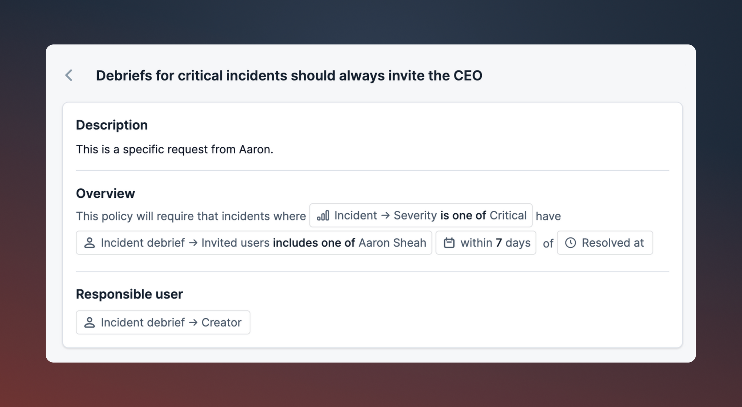Click the back chevron arrow

pyautogui.click(x=69, y=75)
